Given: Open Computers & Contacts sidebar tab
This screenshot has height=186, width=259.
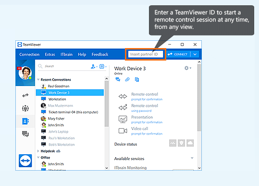Looking at the screenshot, I should coord(25,121).
